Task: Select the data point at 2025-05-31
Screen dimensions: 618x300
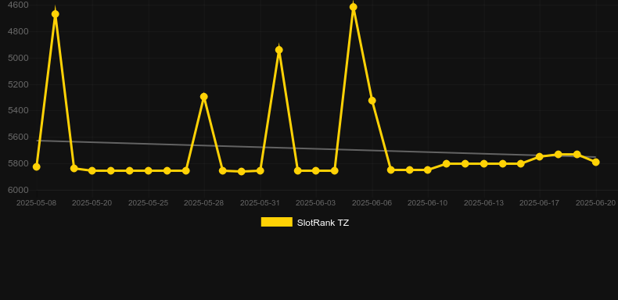Action: tap(260, 171)
